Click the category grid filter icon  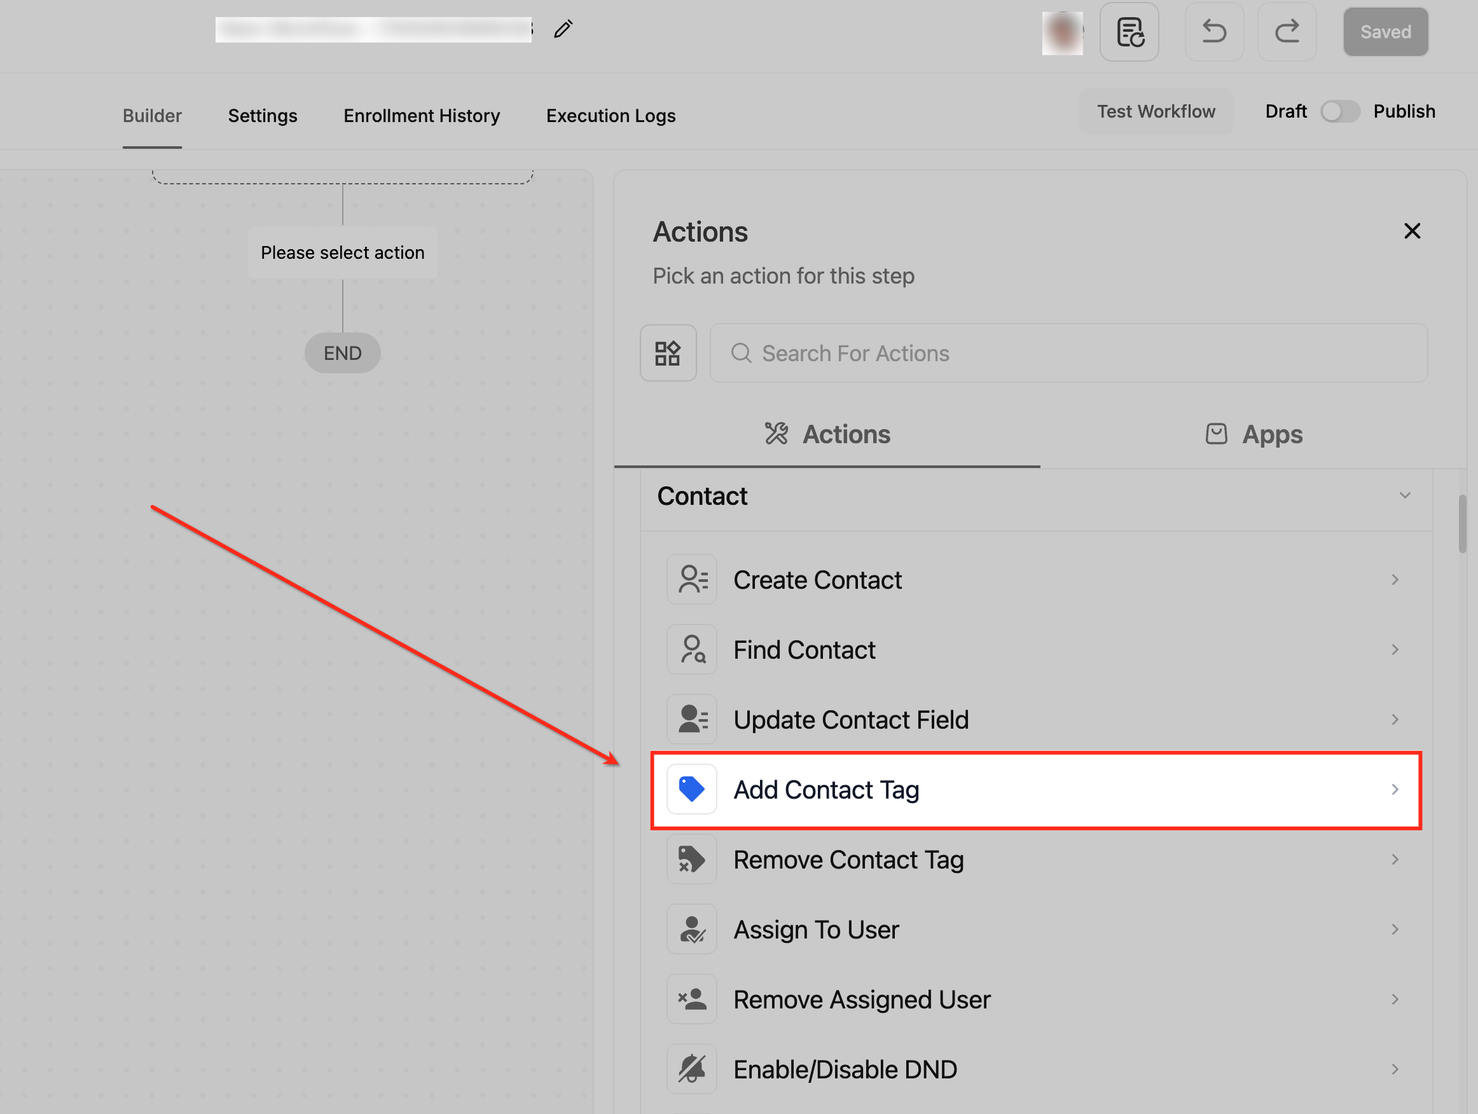668,354
